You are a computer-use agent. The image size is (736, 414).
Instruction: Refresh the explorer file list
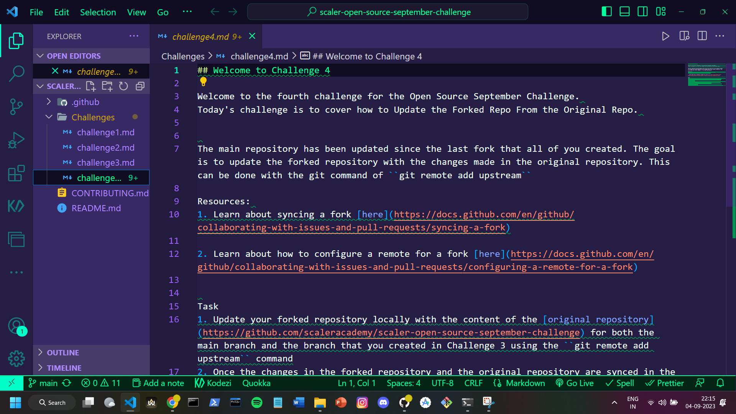[123, 86]
